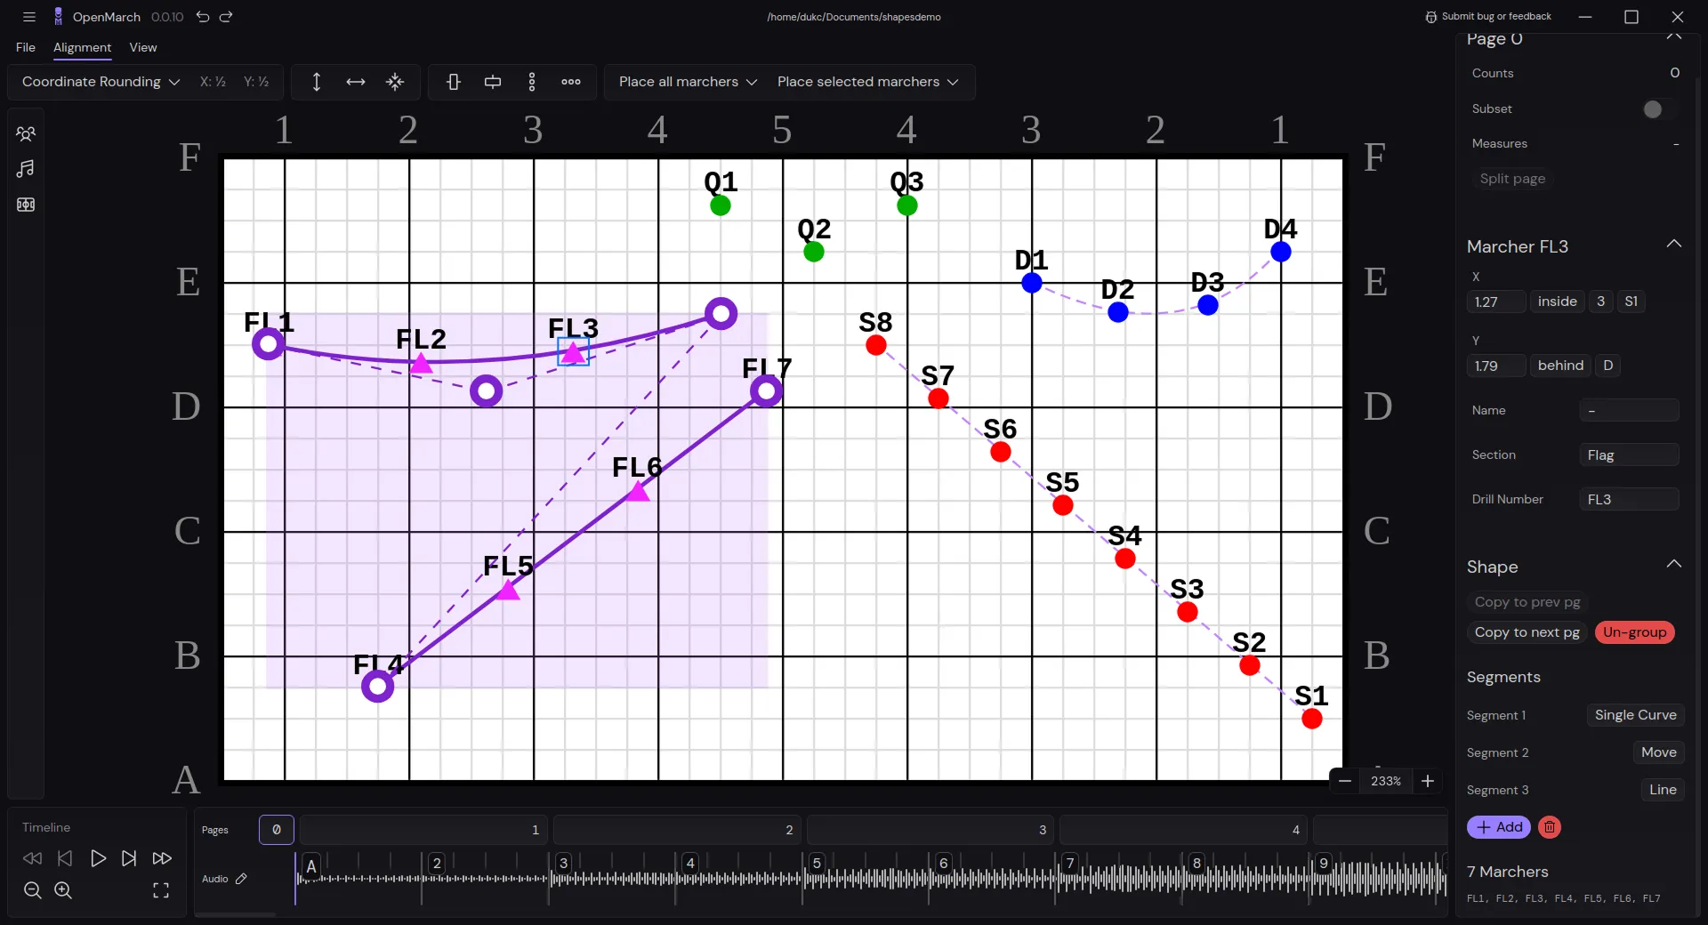Click Y: ½ coordinate rounding option
The height and width of the screenshot is (925, 1708).
point(256,82)
